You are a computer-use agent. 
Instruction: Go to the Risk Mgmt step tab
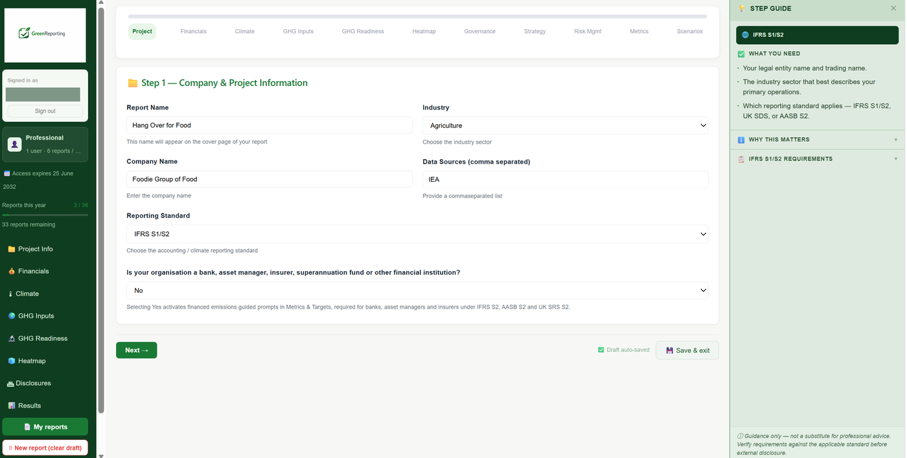pyautogui.click(x=588, y=31)
